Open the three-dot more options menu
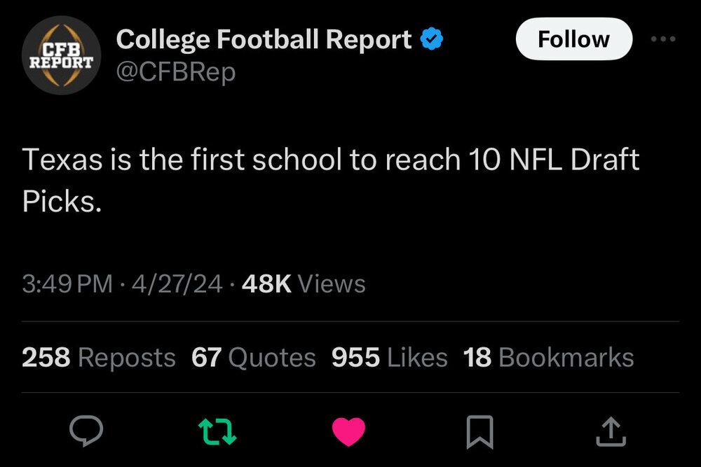 point(662,39)
